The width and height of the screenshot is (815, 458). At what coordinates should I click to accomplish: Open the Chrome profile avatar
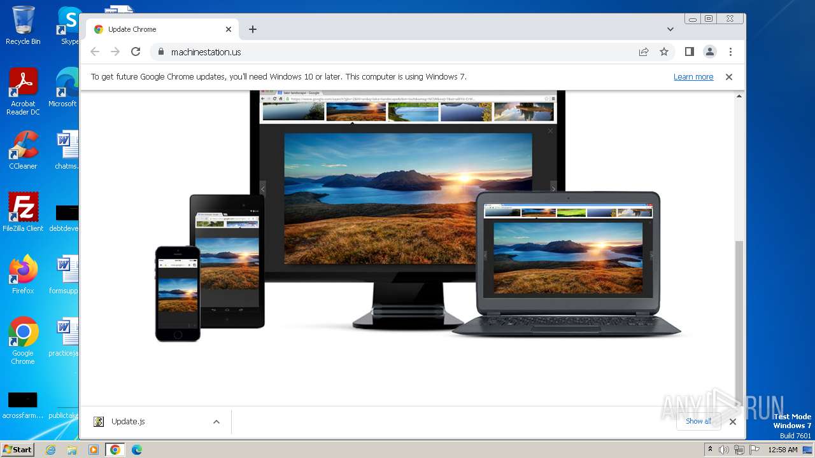[710, 52]
